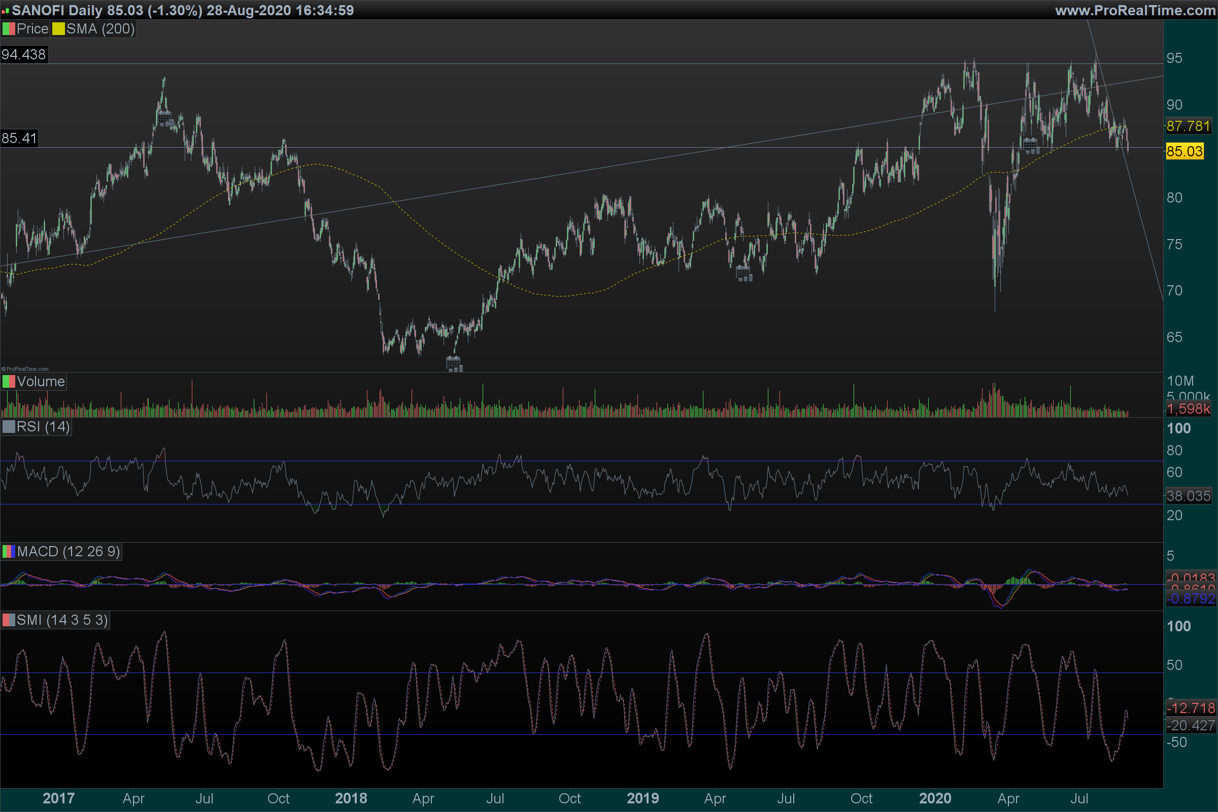This screenshot has height=812, width=1218.
Task: Click the SMA (200) legend label
Action: point(100,29)
